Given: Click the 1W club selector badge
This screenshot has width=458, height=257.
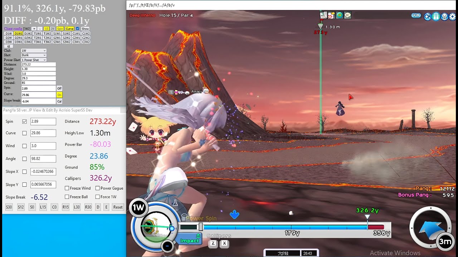Looking at the screenshot, I should 138,208.
